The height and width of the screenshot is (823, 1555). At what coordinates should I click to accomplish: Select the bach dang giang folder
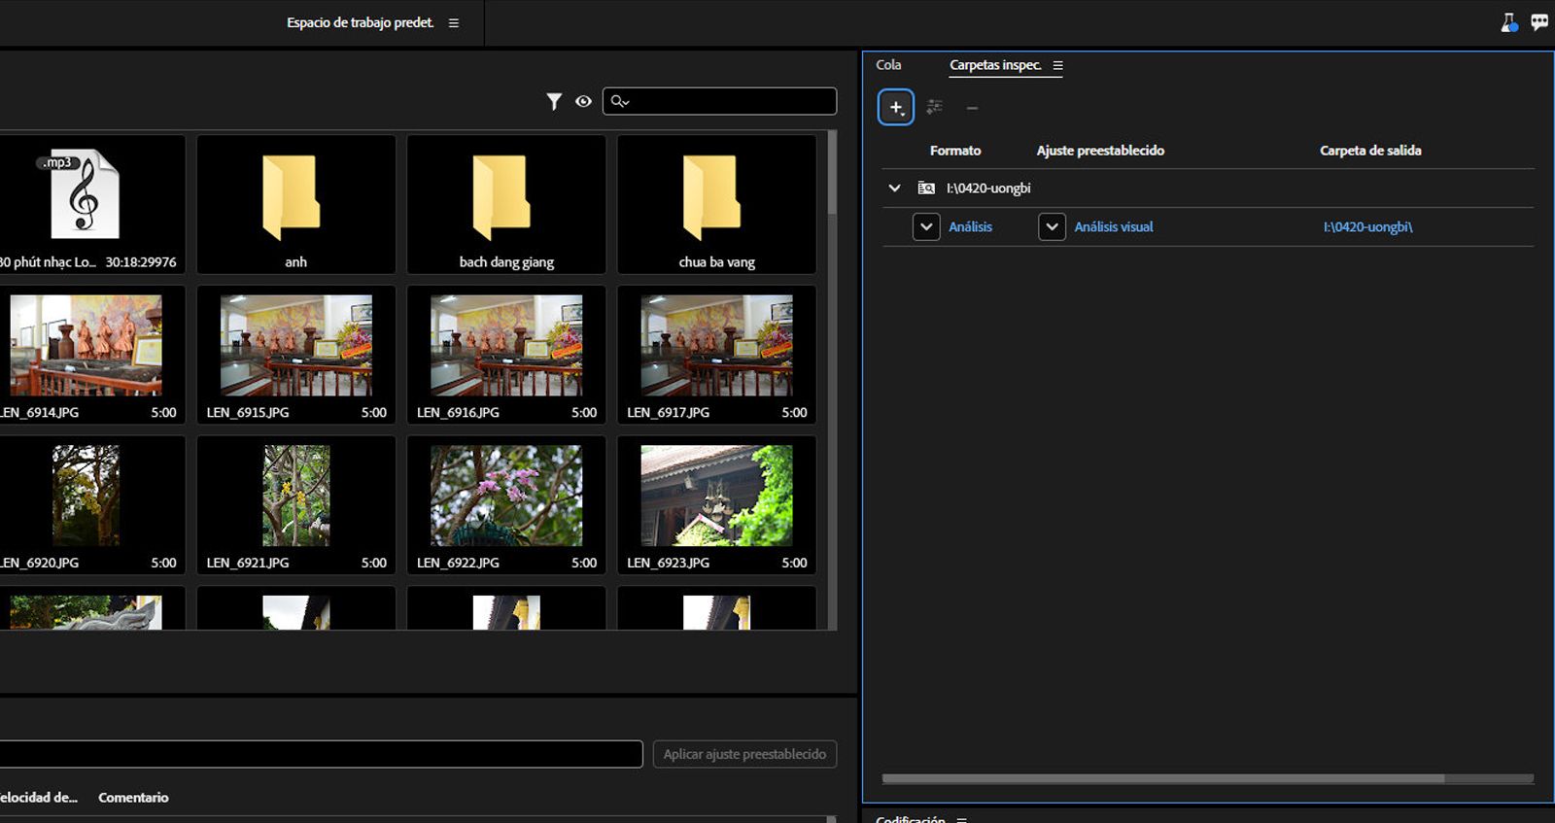(506, 204)
